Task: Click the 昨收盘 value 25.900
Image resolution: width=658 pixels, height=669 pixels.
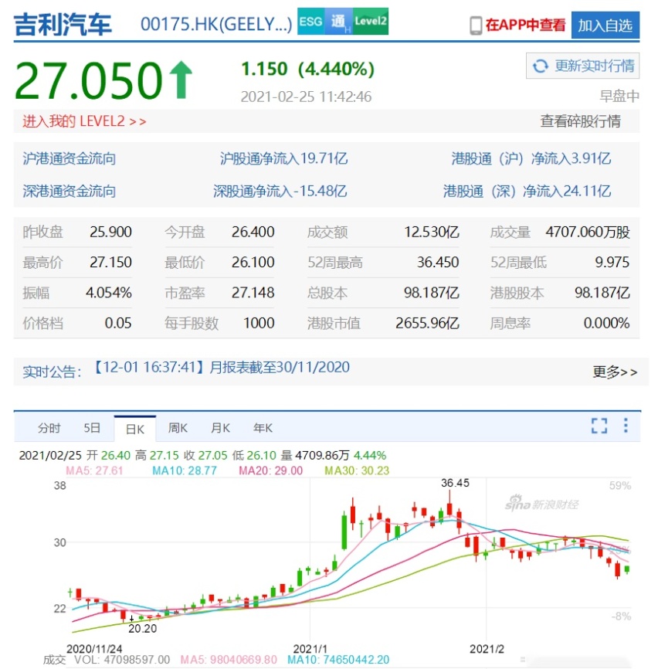Action: pos(110,232)
